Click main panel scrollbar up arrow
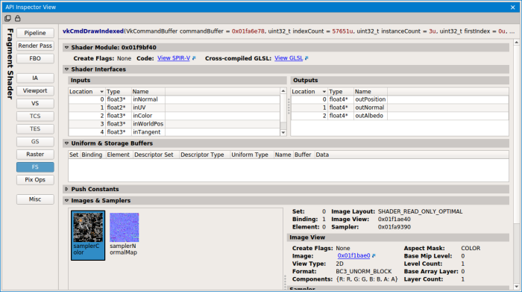The image size is (522, 292). click(x=516, y=43)
